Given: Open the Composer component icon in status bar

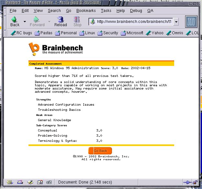Looking at the screenshot, I should pyautogui.click(x=30, y=182).
